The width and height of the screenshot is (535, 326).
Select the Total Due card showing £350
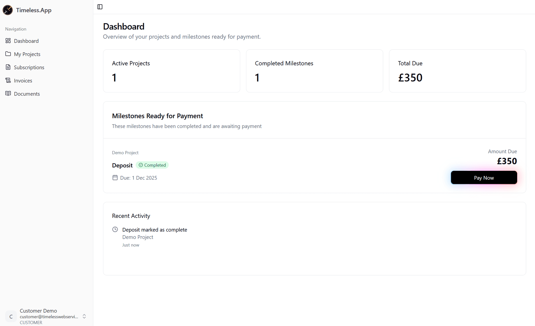click(x=457, y=71)
